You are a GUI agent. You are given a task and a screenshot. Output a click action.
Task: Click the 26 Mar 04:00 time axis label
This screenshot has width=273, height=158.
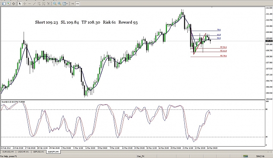(x=212, y=148)
